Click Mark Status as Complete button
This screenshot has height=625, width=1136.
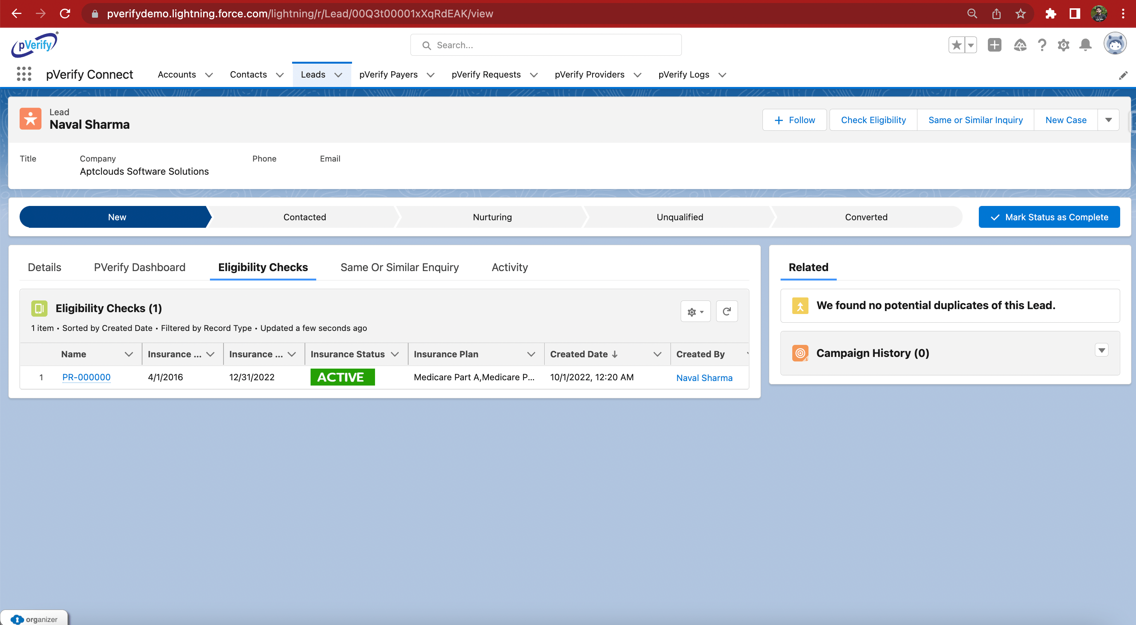tap(1049, 217)
